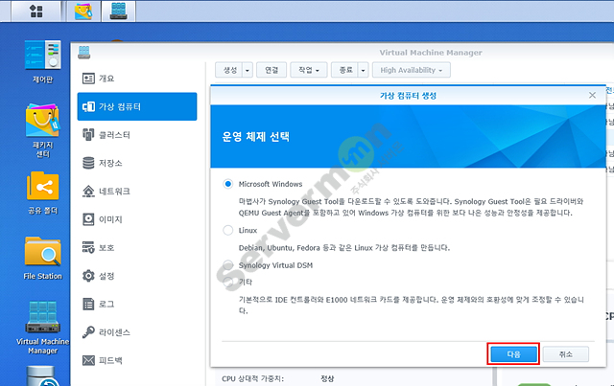Go to the 이미지 section label
The image size is (614, 386).
pos(110,219)
